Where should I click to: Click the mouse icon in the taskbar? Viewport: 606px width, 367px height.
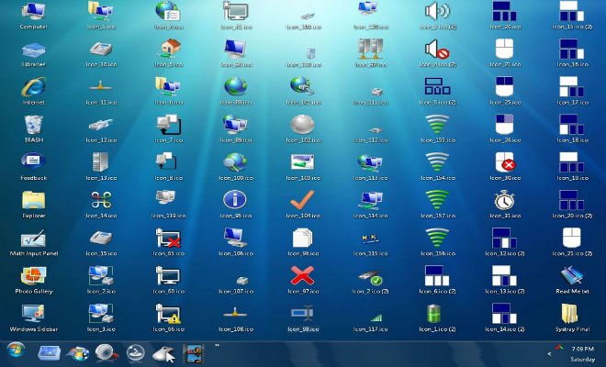[x=163, y=354]
